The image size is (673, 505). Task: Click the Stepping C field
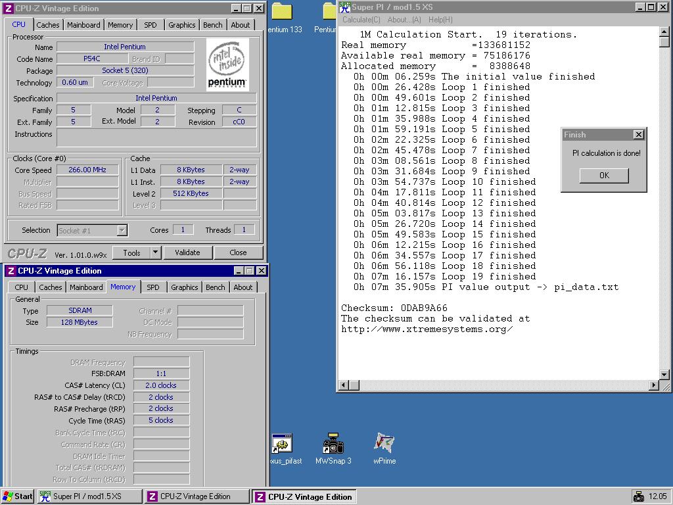239,110
